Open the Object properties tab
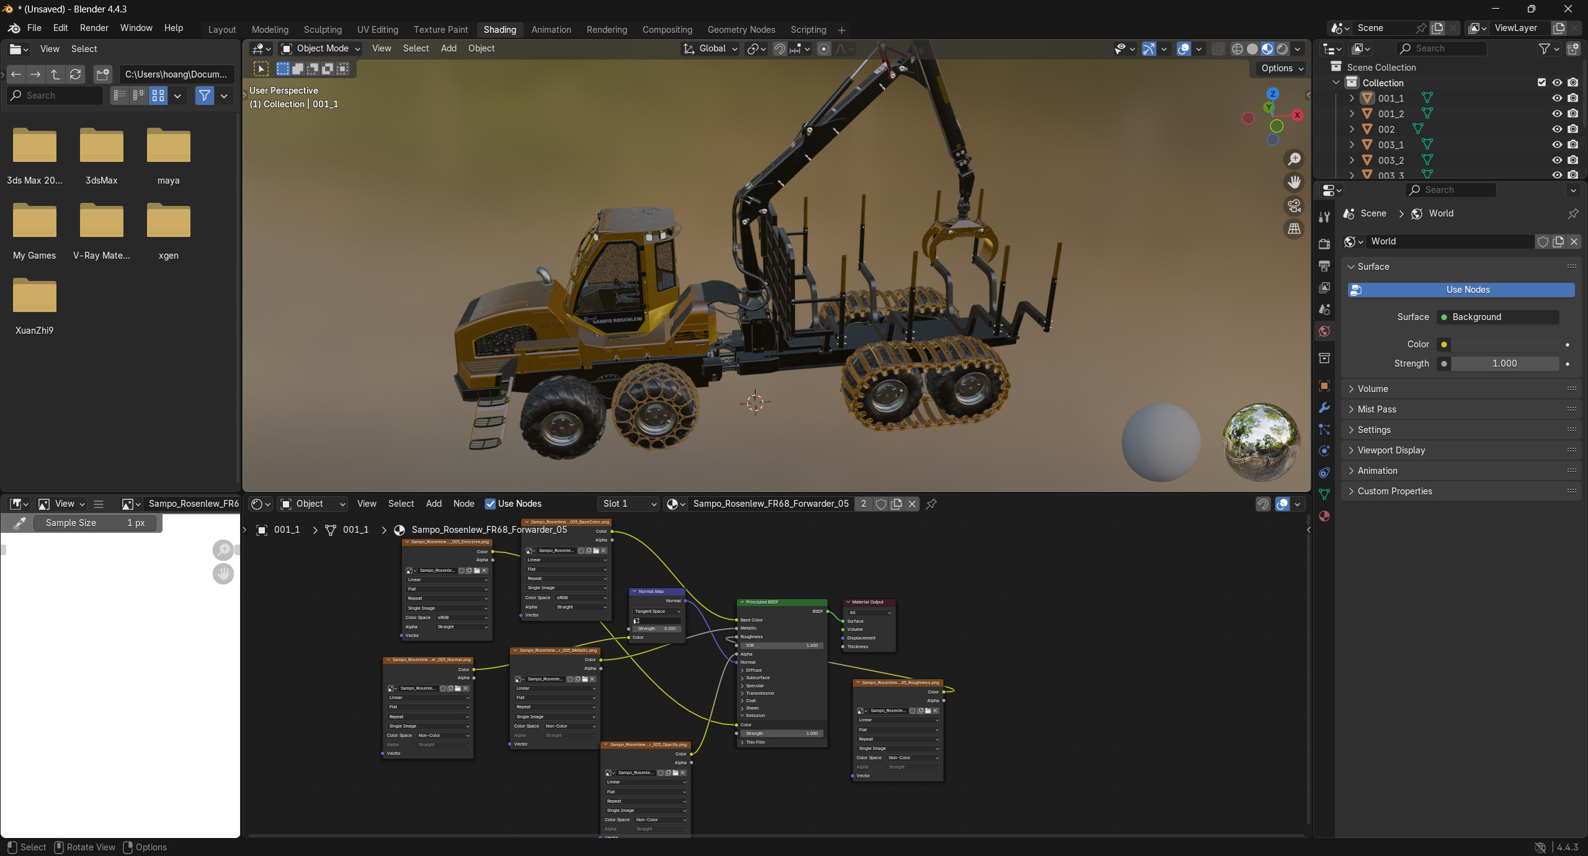The height and width of the screenshot is (856, 1588). [1324, 386]
